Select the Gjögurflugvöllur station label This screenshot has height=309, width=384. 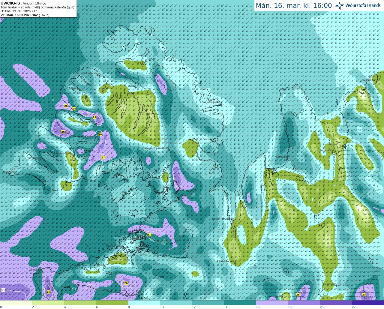pos(211,102)
